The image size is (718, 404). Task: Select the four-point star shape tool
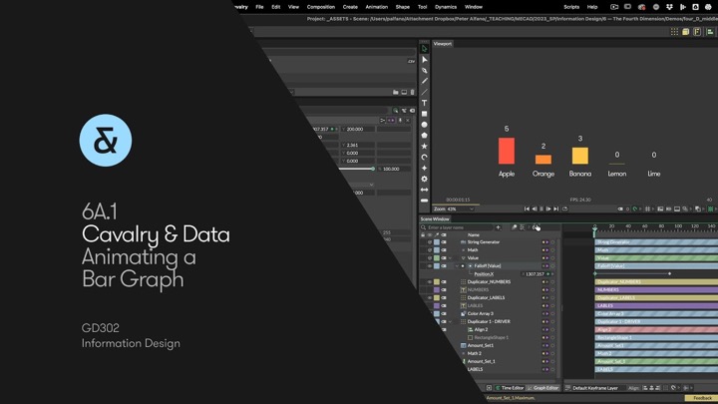tap(425, 168)
